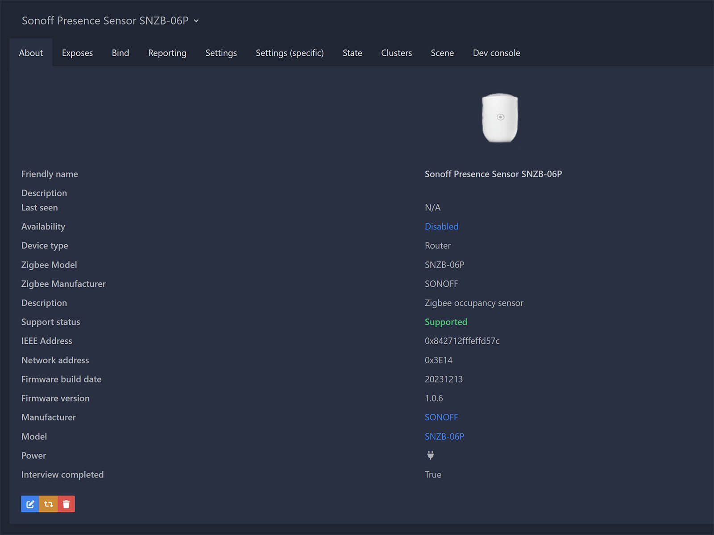The width and height of the screenshot is (714, 535).
Task: Open the Sonoff Presence Sensor device selector
Action: point(105,21)
